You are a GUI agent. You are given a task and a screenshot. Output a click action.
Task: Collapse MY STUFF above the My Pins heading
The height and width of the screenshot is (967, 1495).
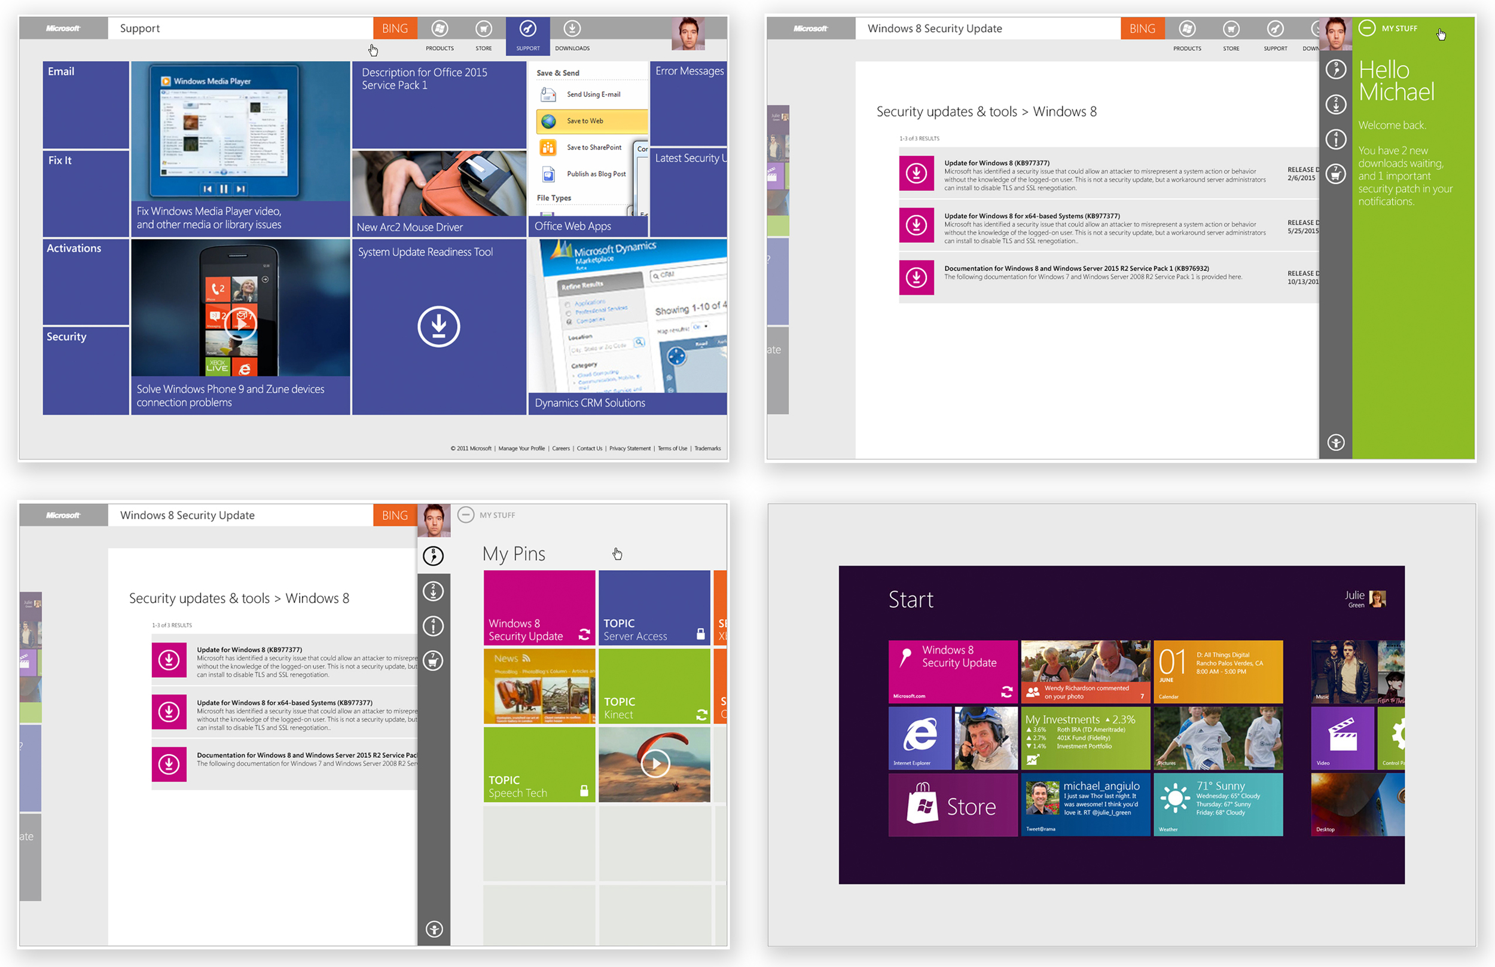pyautogui.click(x=465, y=515)
